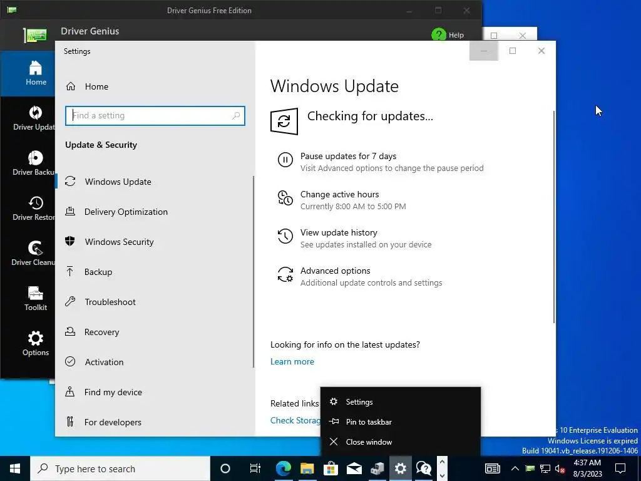Click the clock icon for active hours
This screenshot has width=641, height=481.
click(x=285, y=198)
